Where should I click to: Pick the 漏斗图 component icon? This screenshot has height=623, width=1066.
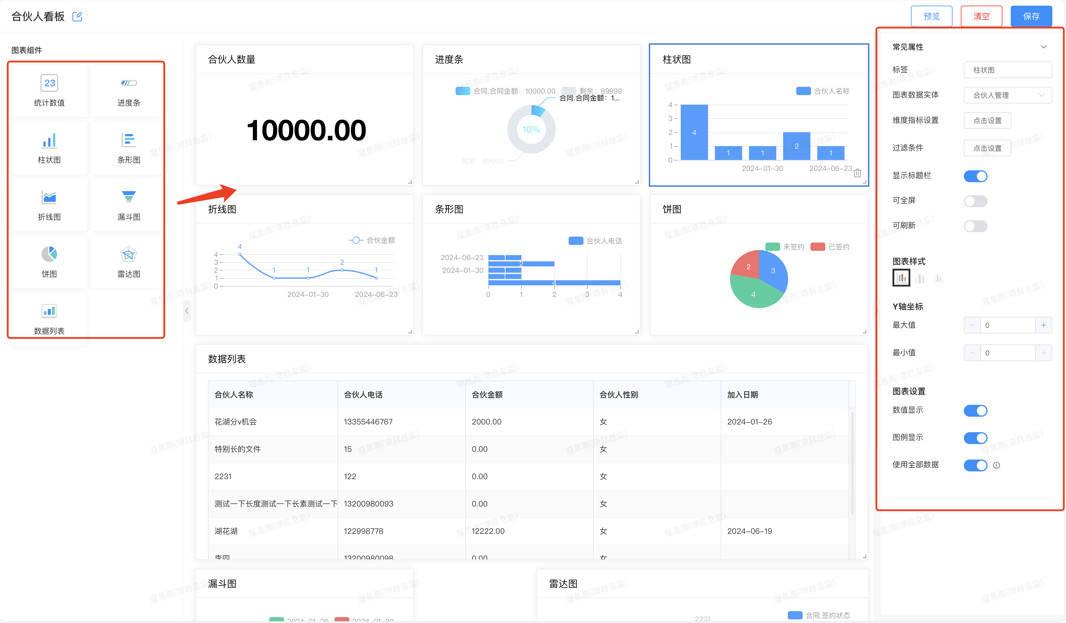[129, 204]
